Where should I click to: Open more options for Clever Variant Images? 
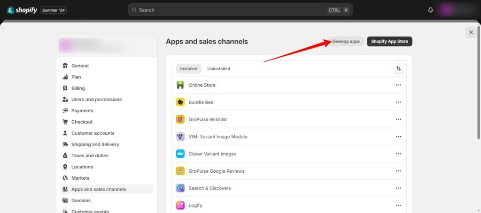pos(398,154)
